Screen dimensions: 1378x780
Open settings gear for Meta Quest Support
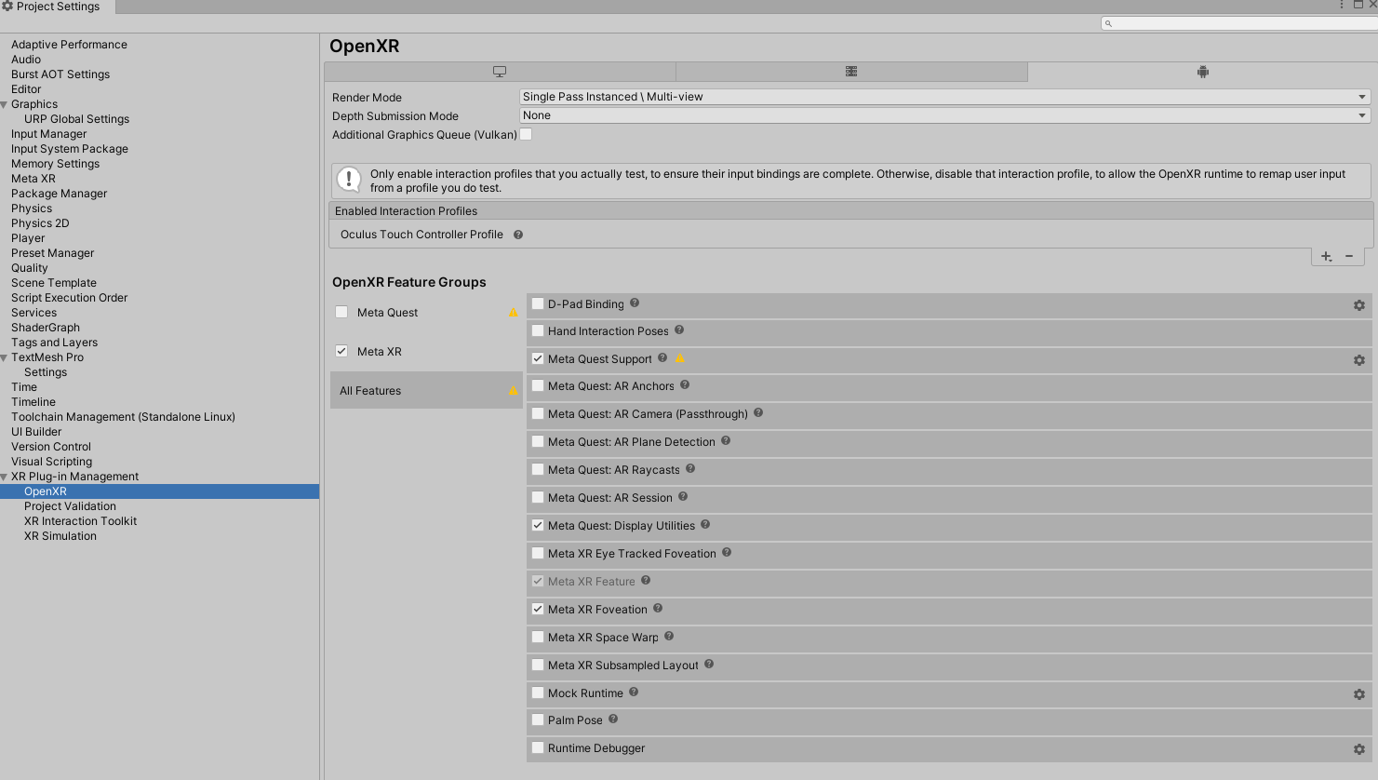1359,359
